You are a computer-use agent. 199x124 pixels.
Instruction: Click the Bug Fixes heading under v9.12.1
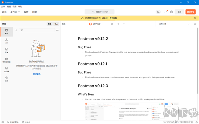85,72
